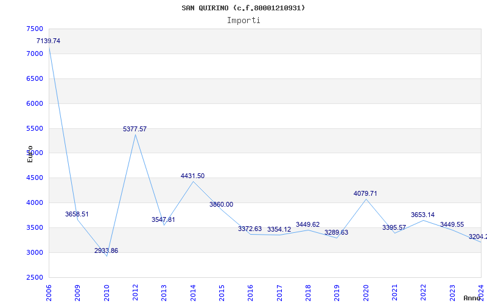Select the 3395.57 data label
Viewport: 487px width, 304px height.
tap(394, 227)
